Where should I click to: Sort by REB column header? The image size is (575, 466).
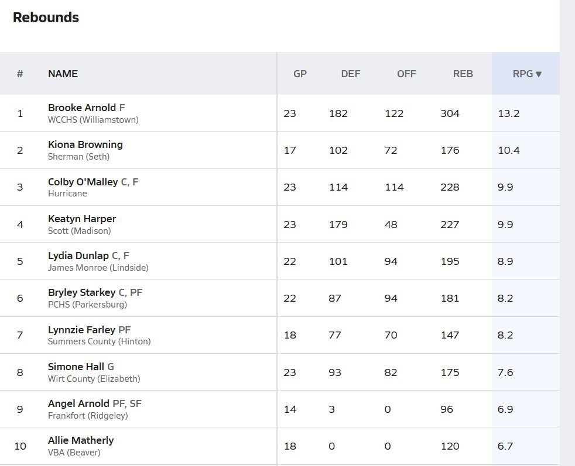[x=463, y=74]
